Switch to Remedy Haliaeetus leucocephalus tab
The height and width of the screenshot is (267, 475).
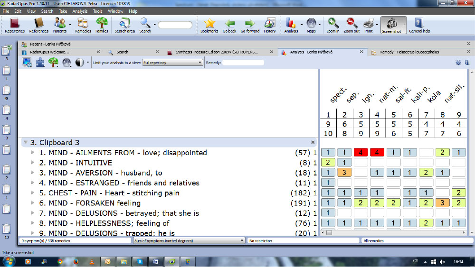coord(409,52)
